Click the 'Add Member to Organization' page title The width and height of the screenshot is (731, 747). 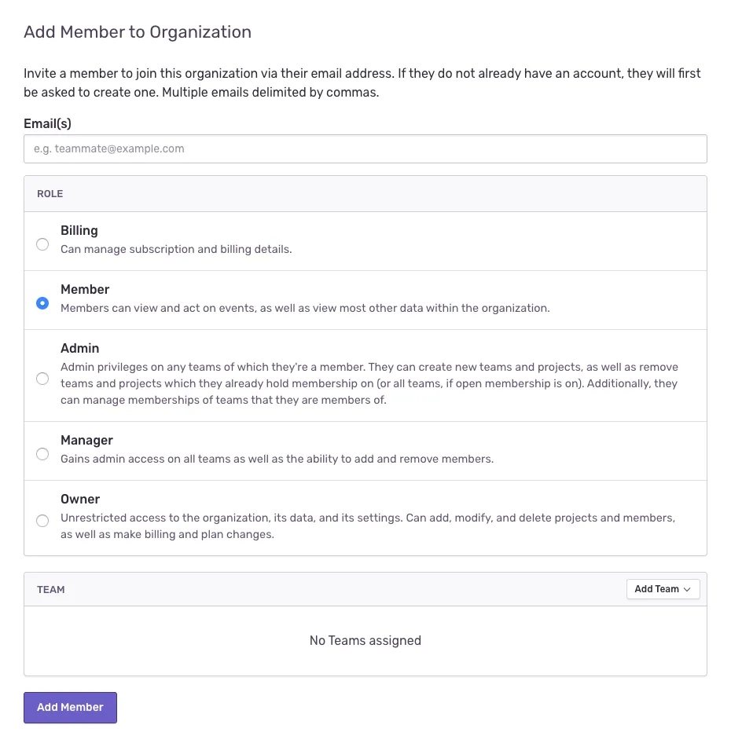click(x=138, y=31)
